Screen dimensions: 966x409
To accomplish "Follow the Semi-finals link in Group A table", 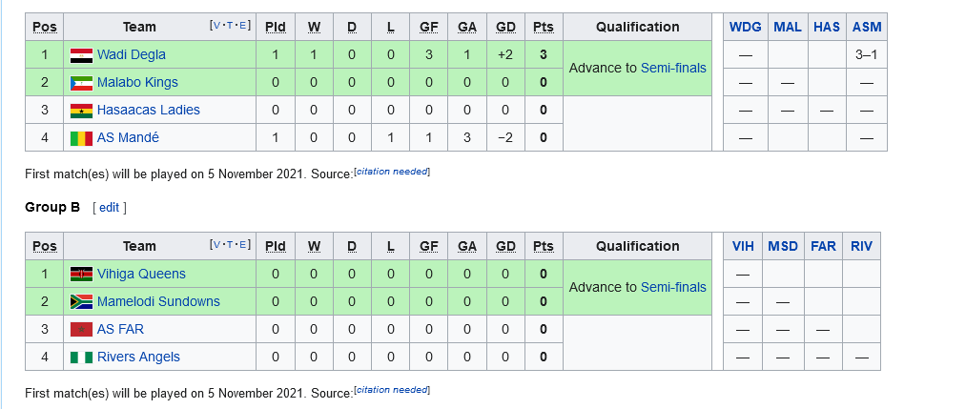I will [x=673, y=69].
